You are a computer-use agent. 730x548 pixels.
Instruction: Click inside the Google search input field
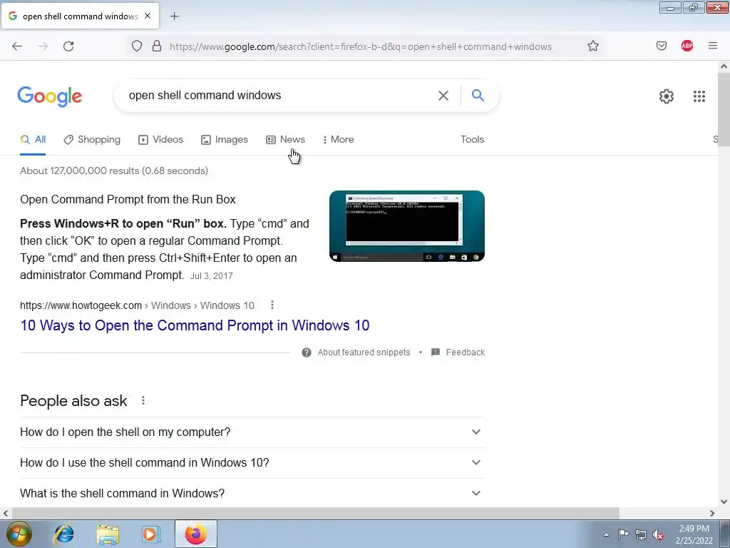click(279, 96)
